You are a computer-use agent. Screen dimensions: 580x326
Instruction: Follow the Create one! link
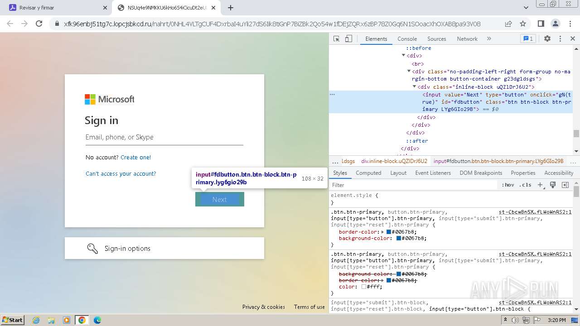pos(136,158)
